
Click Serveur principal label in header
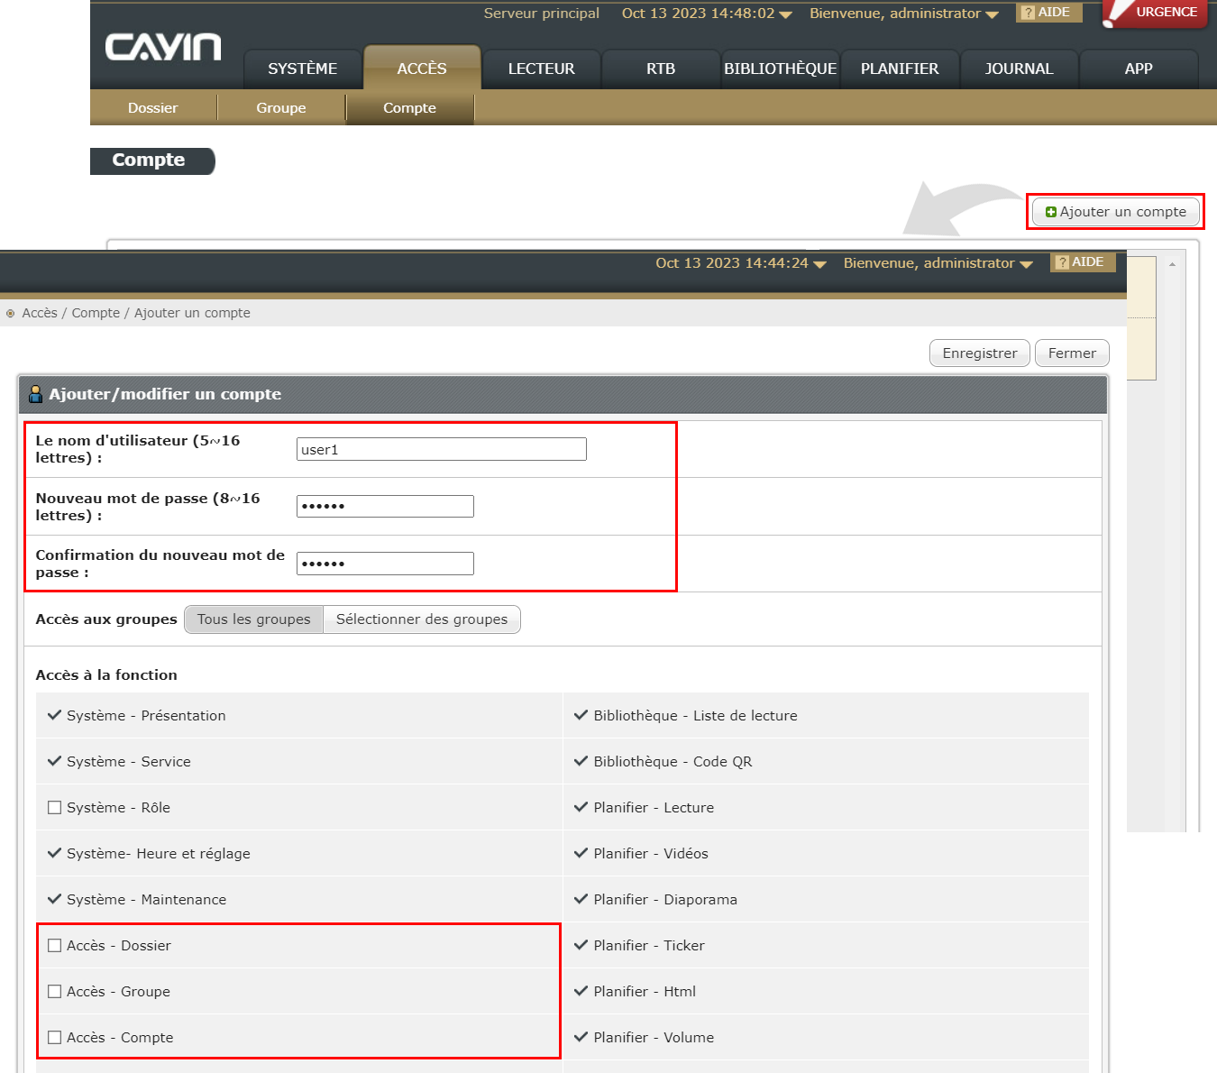(541, 14)
